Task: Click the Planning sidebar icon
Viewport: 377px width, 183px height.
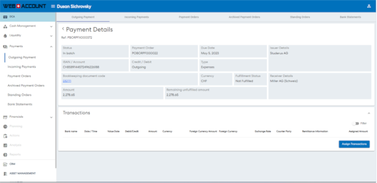Action: point(5,127)
